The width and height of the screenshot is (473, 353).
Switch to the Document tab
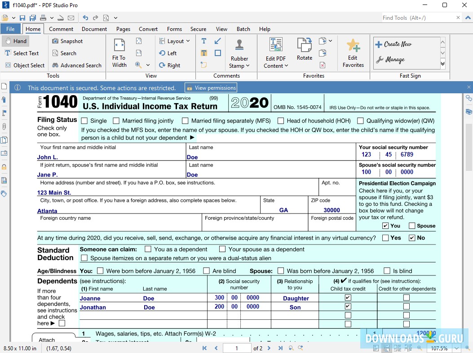coord(94,29)
